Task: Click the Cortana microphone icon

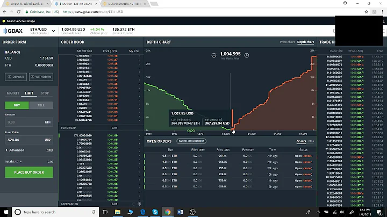Action: pos(94,212)
